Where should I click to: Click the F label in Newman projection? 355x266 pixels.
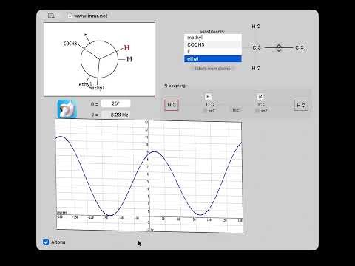pyautogui.click(x=86, y=34)
